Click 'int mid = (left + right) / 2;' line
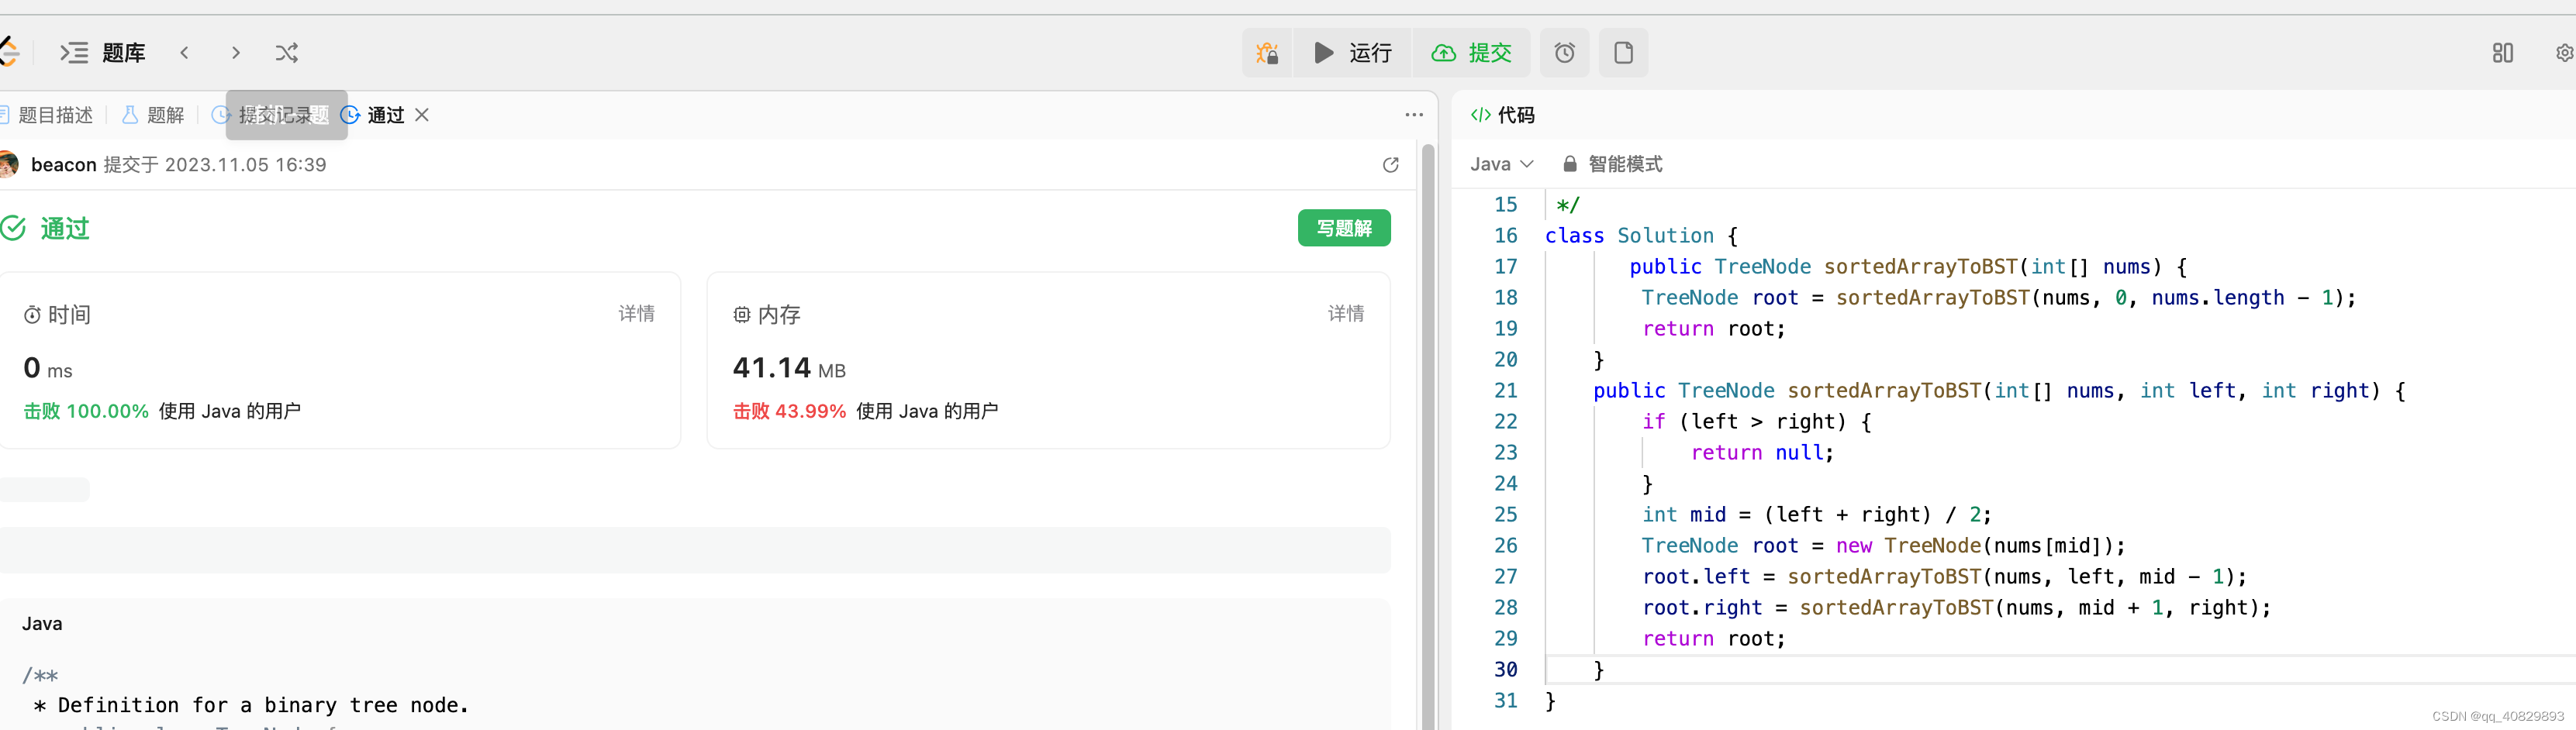Screen dimensions: 2576x730 coord(1816,515)
